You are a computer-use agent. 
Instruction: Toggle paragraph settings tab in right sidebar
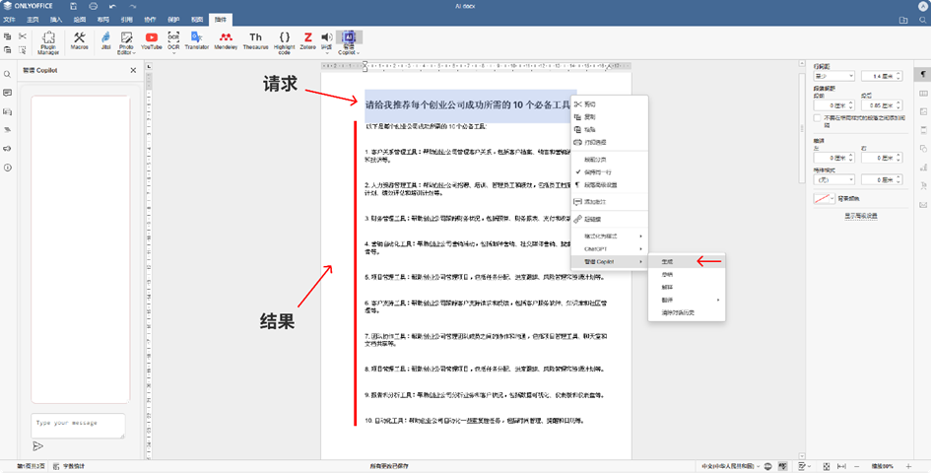point(923,74)
